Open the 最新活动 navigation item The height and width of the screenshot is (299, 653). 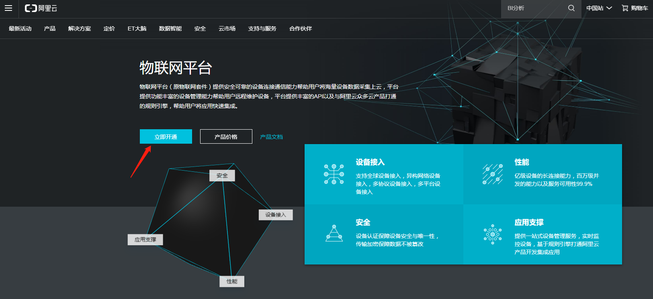20,28
